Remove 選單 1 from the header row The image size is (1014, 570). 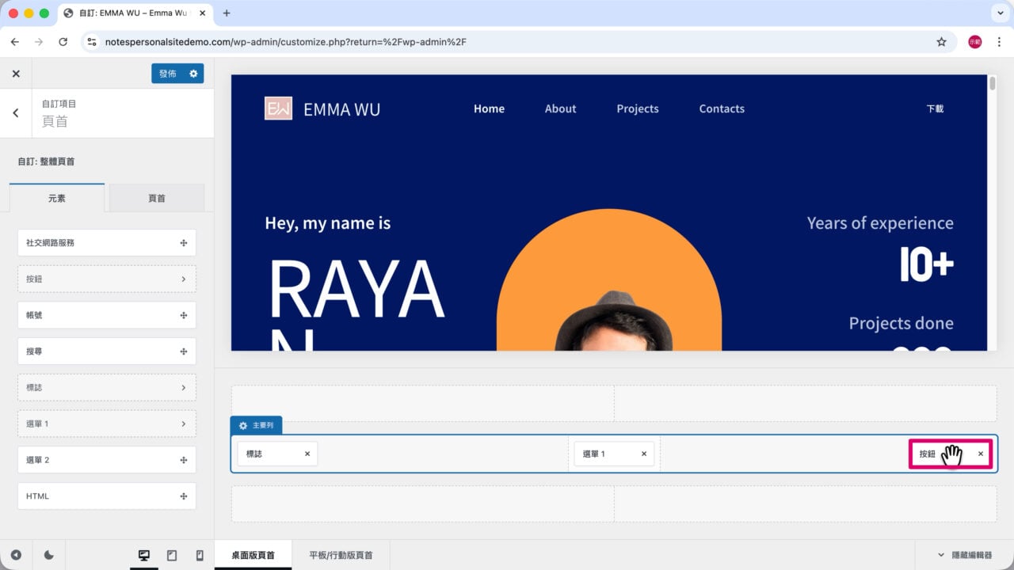644,454
